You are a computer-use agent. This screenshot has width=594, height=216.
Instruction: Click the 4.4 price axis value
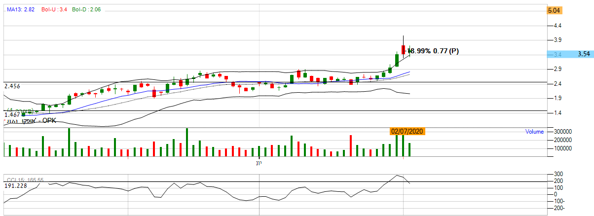[557, 26]
